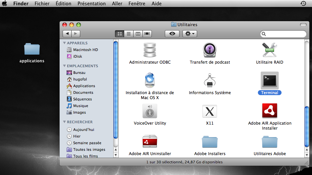The height and width of the screenshot is (175, 312).
Task: Click the sidebar scrollbar thumb
Action: point(116,90)
